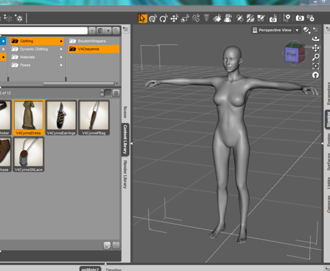The height and width of the screenshot is (271, 330).
Task: Select the Clothing folder
Action: 37,41
